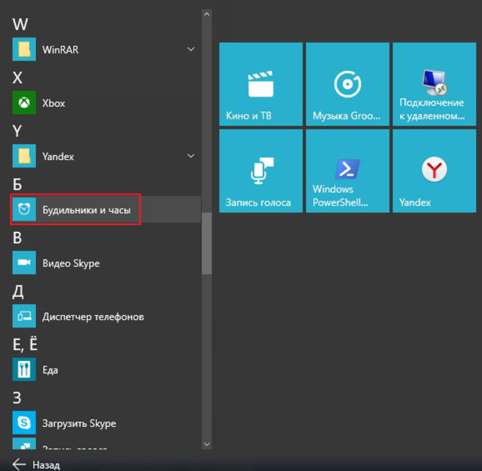Click the Загрузить Skype label
482x471 pixels.
click(79, 423)
